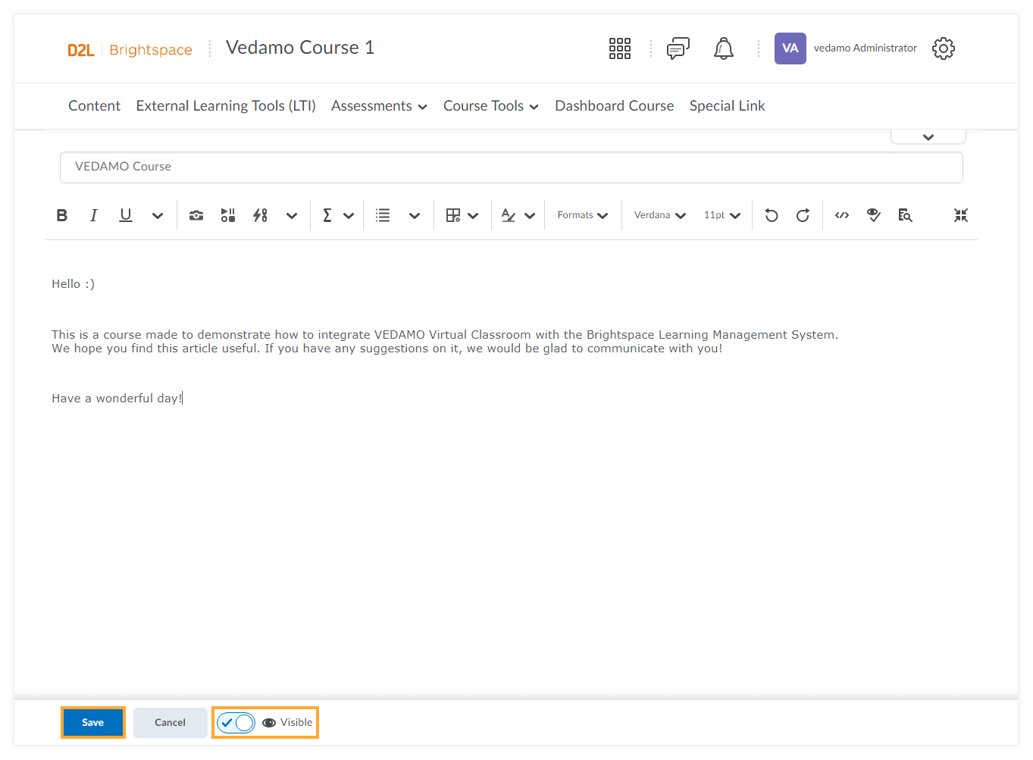Apply italic formatting

coord(94,215)
